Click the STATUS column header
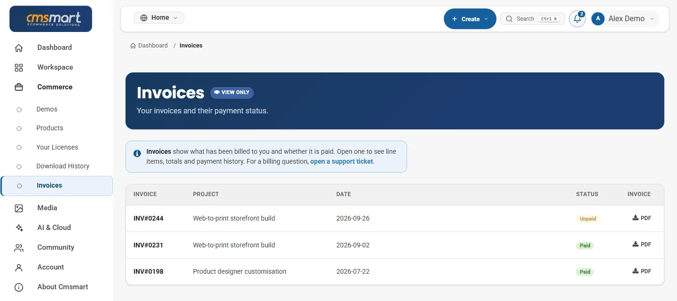This screenshot has width=677, height=301. point(587,194)
